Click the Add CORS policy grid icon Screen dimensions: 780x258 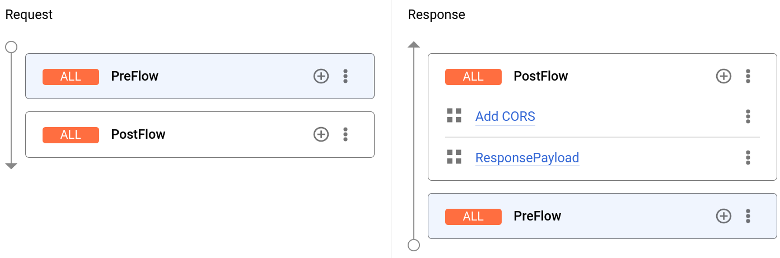coord(454,116)
